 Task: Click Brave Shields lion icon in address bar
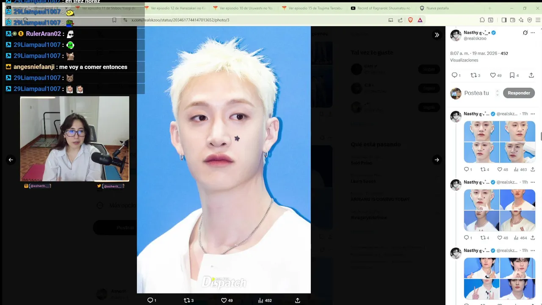(410, 20)
